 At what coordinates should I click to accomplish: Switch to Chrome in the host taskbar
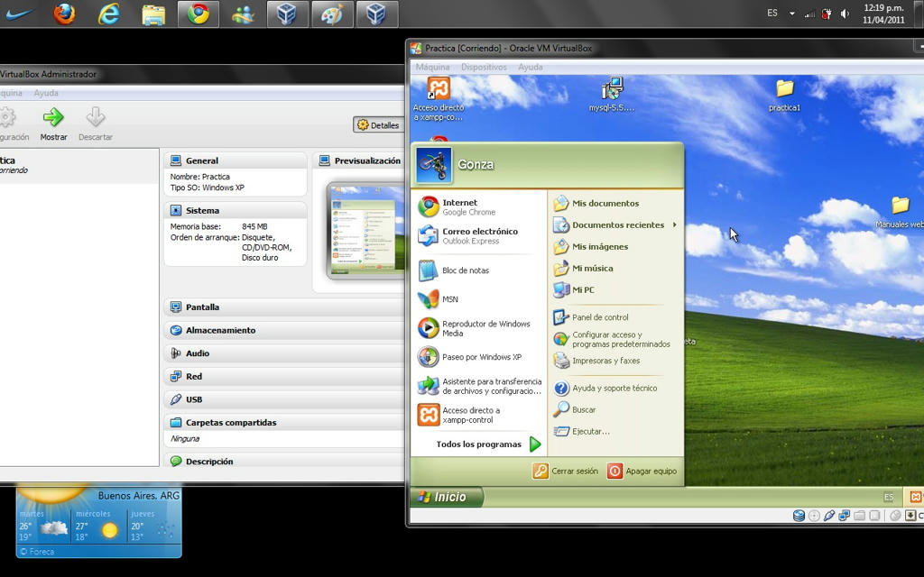coord(198,14)
